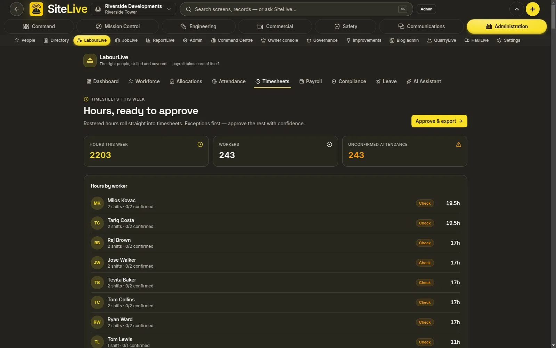Open the Commercial section
This screenshot has height=348, width=556.
pyautogui.click(x=275, y=26)
